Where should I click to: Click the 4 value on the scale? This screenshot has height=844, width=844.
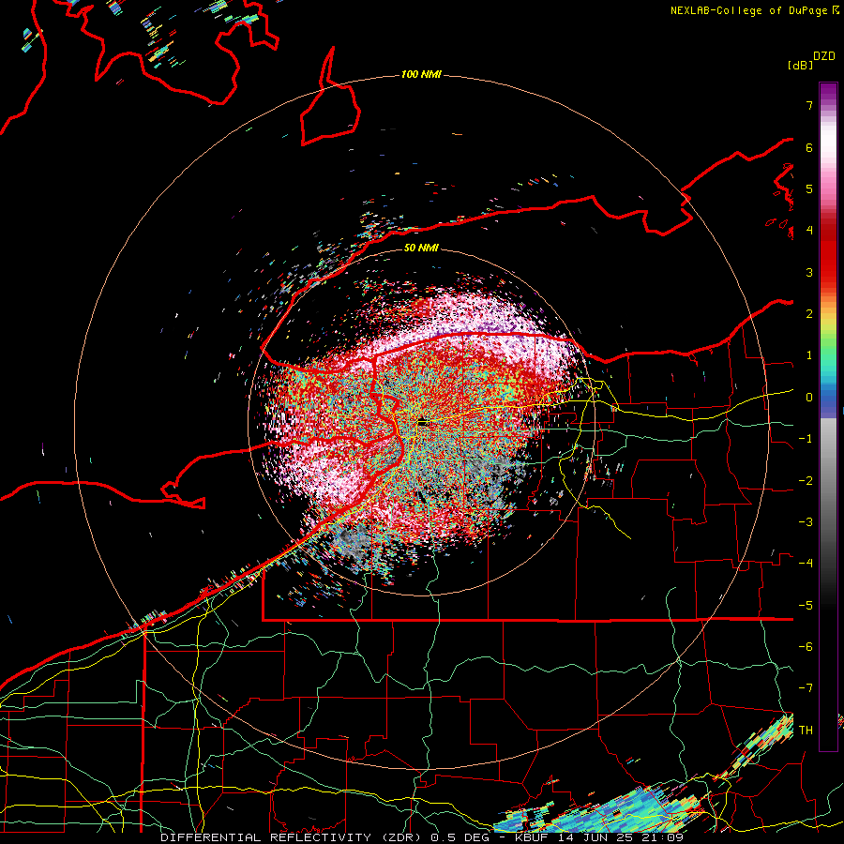(x=809, y=231)
